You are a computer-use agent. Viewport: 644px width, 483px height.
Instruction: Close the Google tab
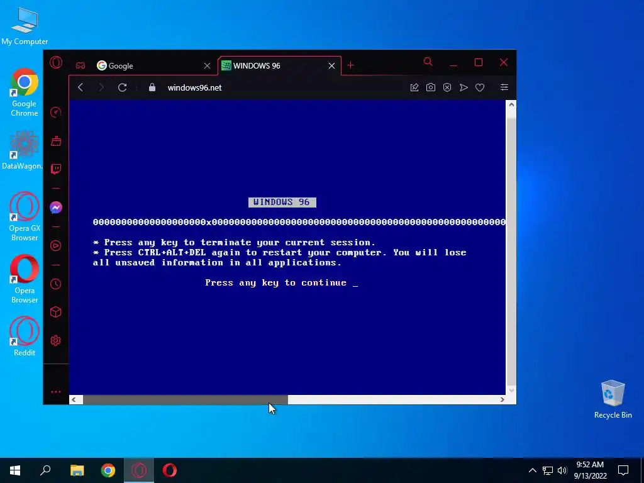tap(208, 65)
